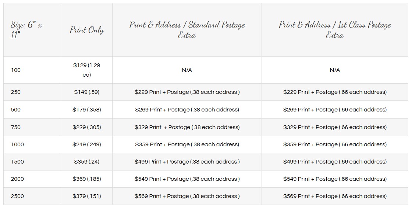Image resolution: width=412 pixels, height=209 pixels.
Task: Click the 750 quantity row label
Action: [16, 127]
